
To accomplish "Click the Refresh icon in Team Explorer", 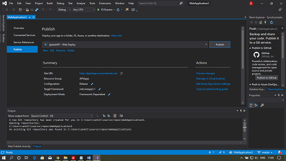I will pyautogui.click(x=272, y=22).
